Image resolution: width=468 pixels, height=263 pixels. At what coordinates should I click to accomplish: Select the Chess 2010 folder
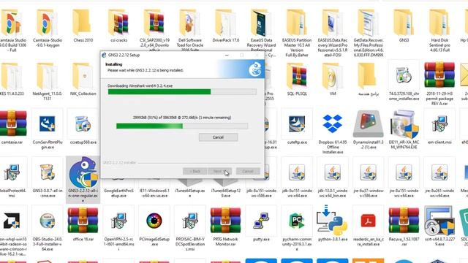(83, 23)
